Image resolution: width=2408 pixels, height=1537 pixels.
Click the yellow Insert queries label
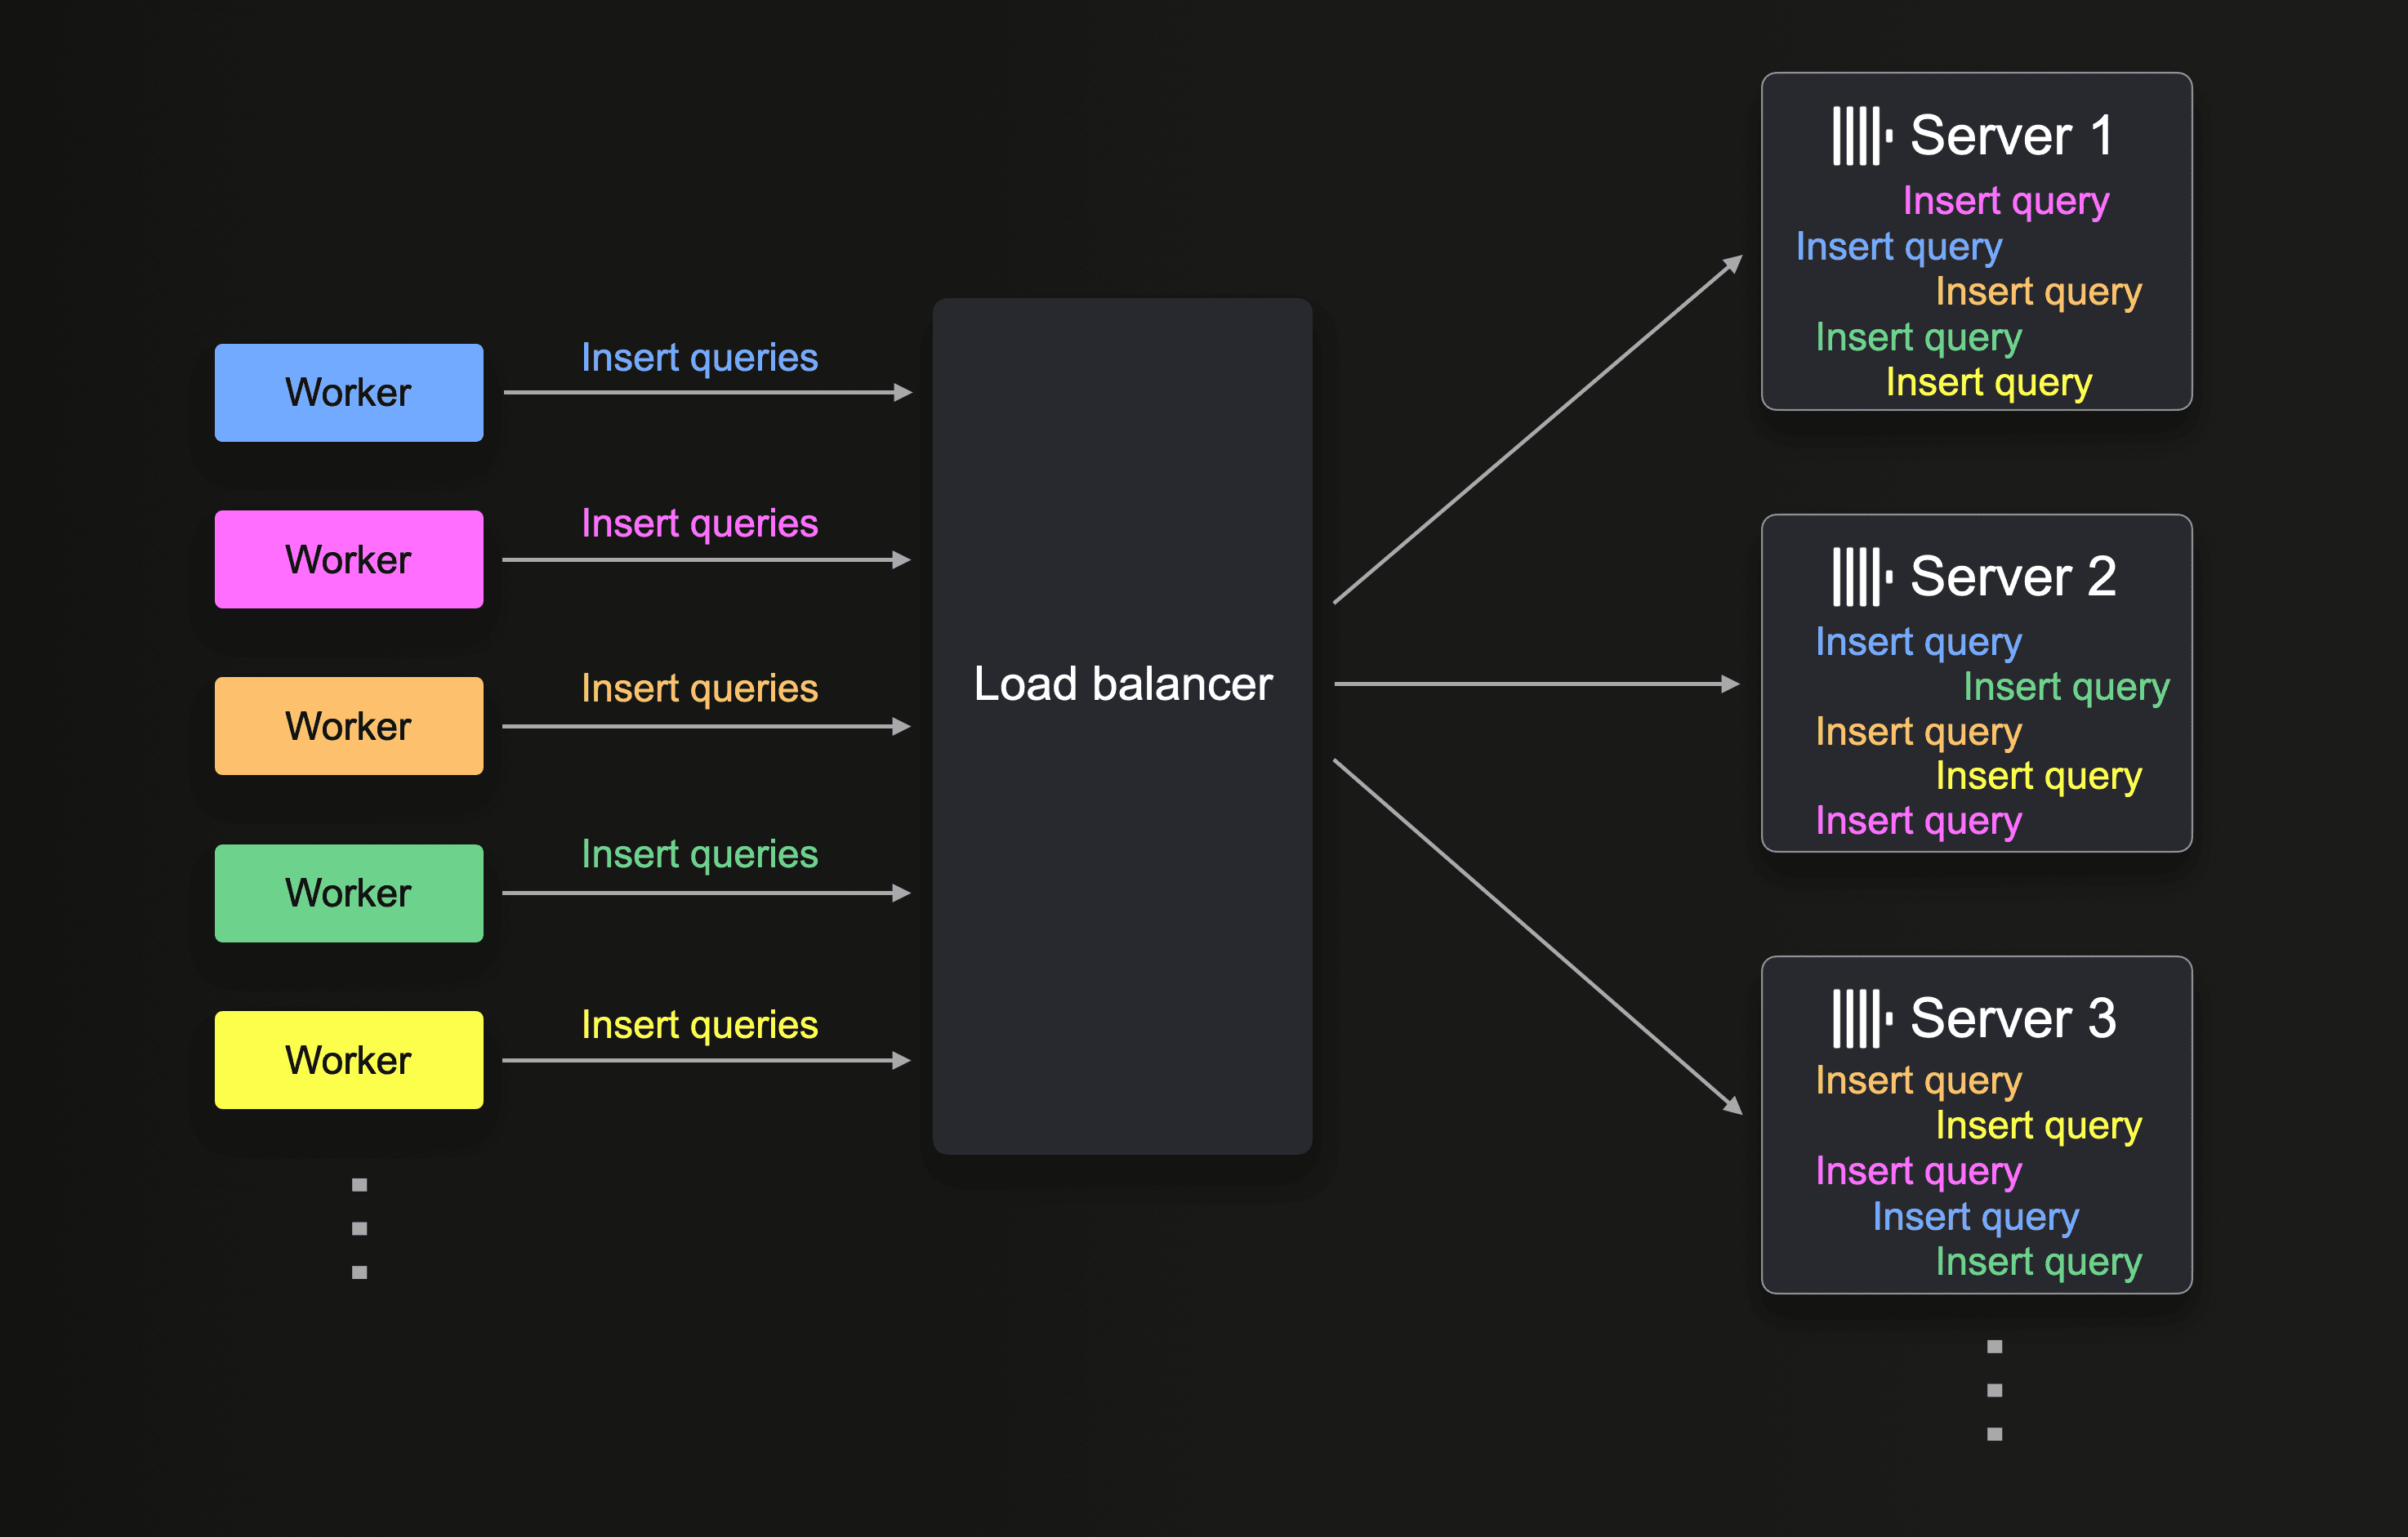click(699, 1025)
